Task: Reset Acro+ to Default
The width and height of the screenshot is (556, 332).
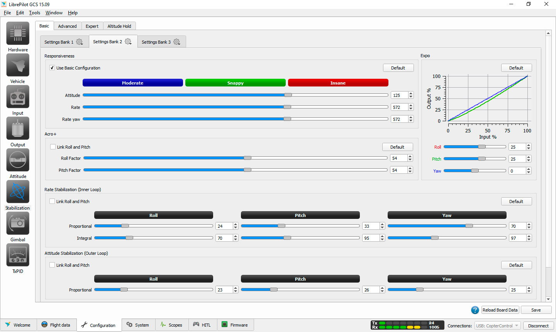Action: point(397,147)
